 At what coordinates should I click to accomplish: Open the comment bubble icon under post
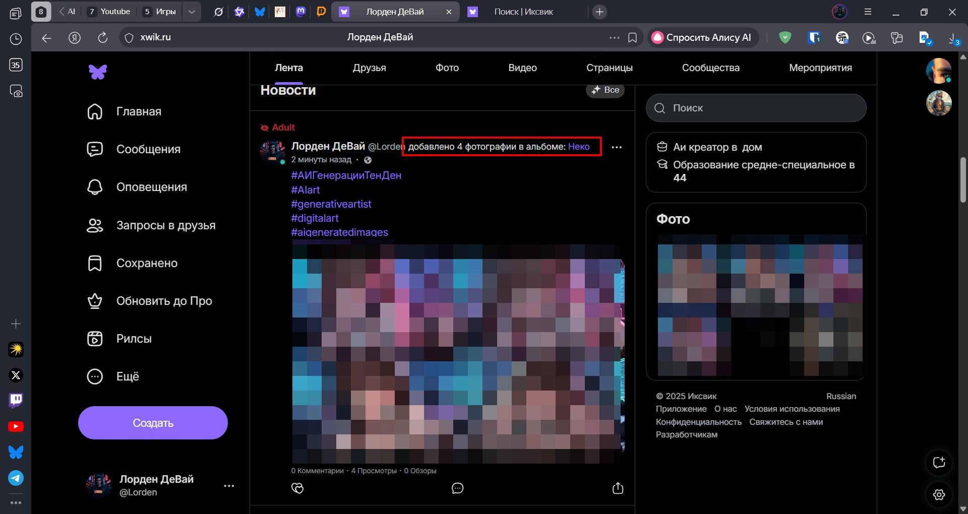(x=457, y=488)
